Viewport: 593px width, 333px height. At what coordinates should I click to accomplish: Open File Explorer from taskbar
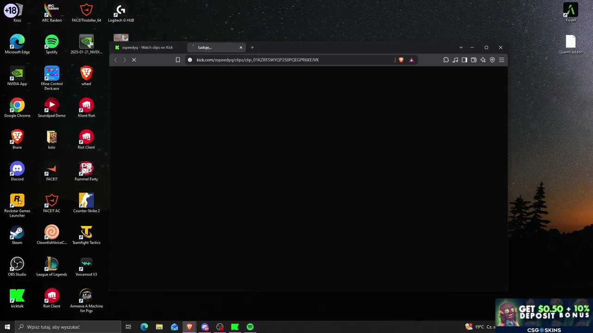159,327
